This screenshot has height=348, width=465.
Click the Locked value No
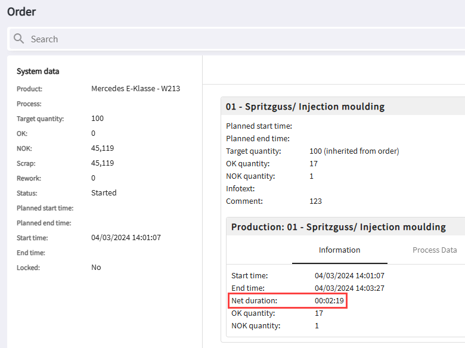pos(96,268)
